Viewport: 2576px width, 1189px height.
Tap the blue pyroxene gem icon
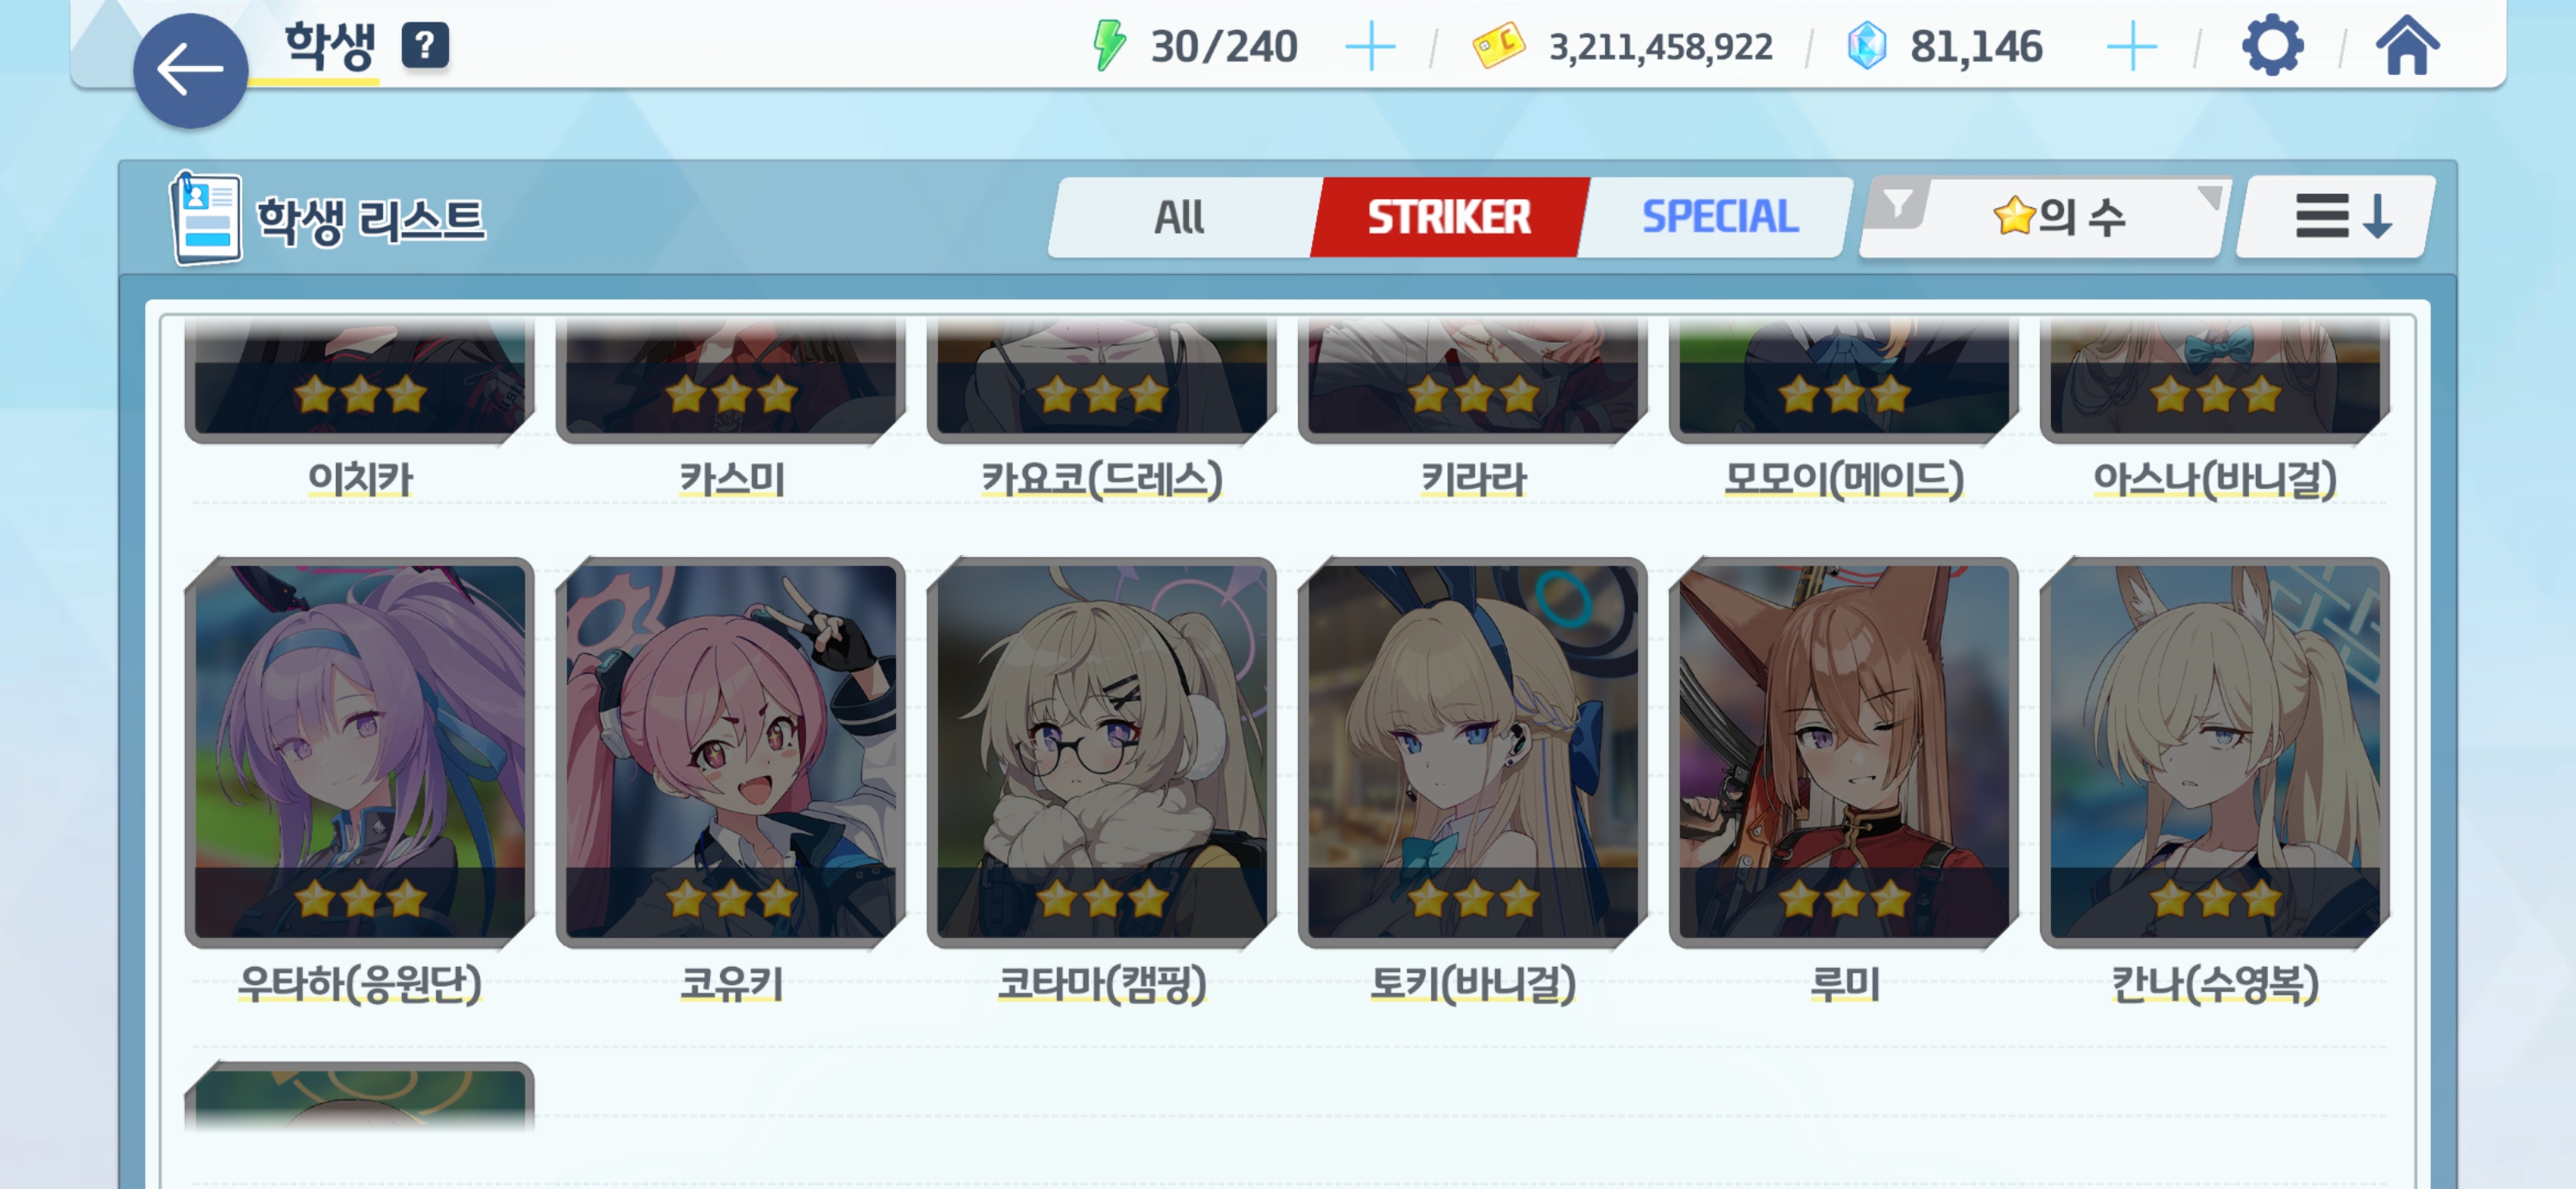[x=1866, y=46]
